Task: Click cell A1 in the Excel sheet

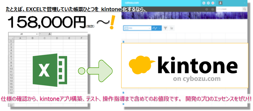Action: (x=20, y=41)
